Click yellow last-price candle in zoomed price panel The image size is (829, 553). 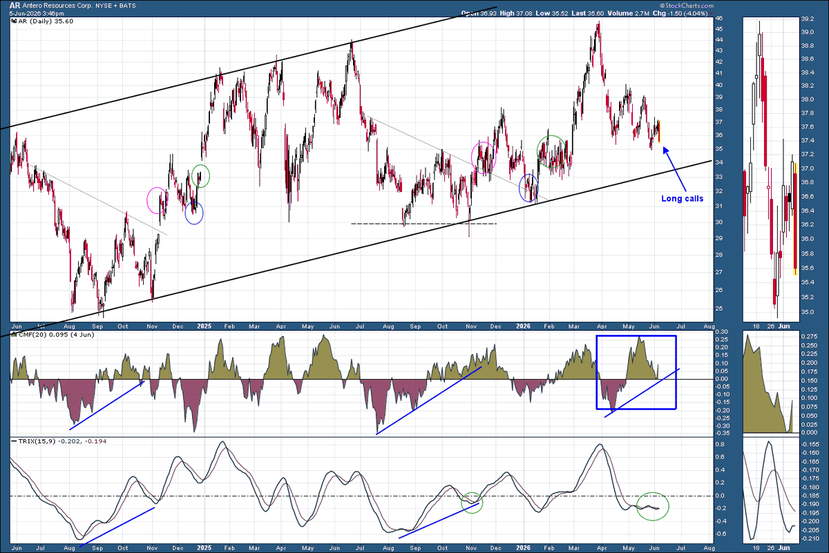(796, 219)
